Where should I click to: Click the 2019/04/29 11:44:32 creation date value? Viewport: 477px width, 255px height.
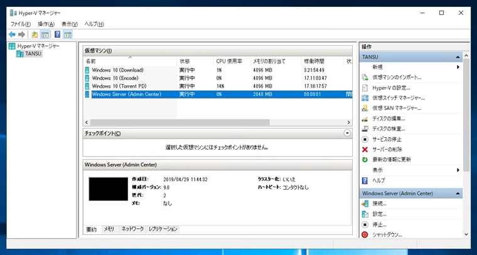tap(185, 179)
